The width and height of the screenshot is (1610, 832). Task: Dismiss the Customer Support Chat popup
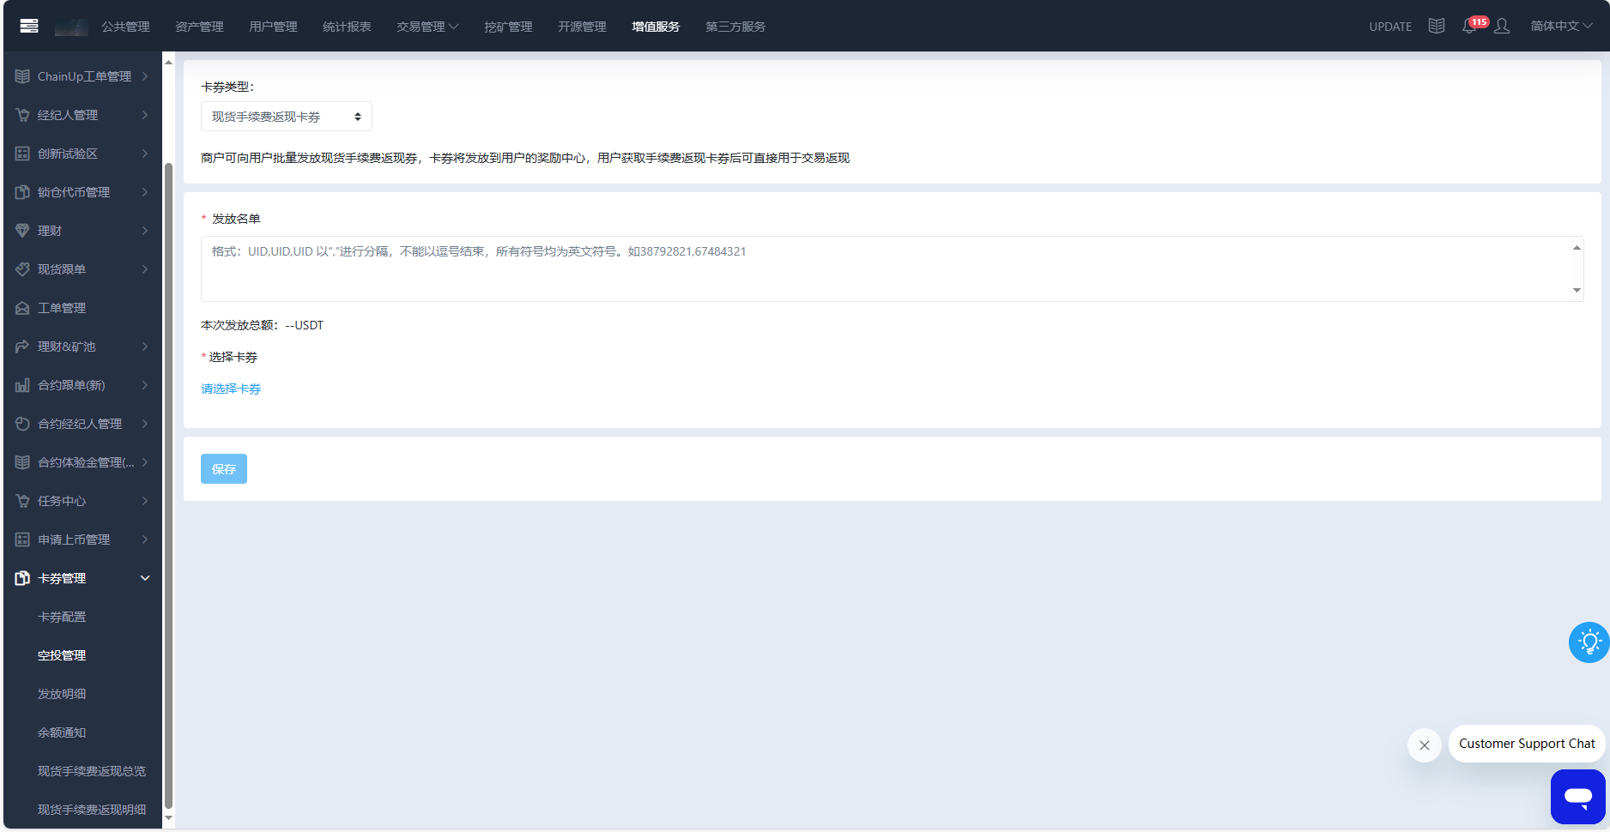[x=1425, y=745]
